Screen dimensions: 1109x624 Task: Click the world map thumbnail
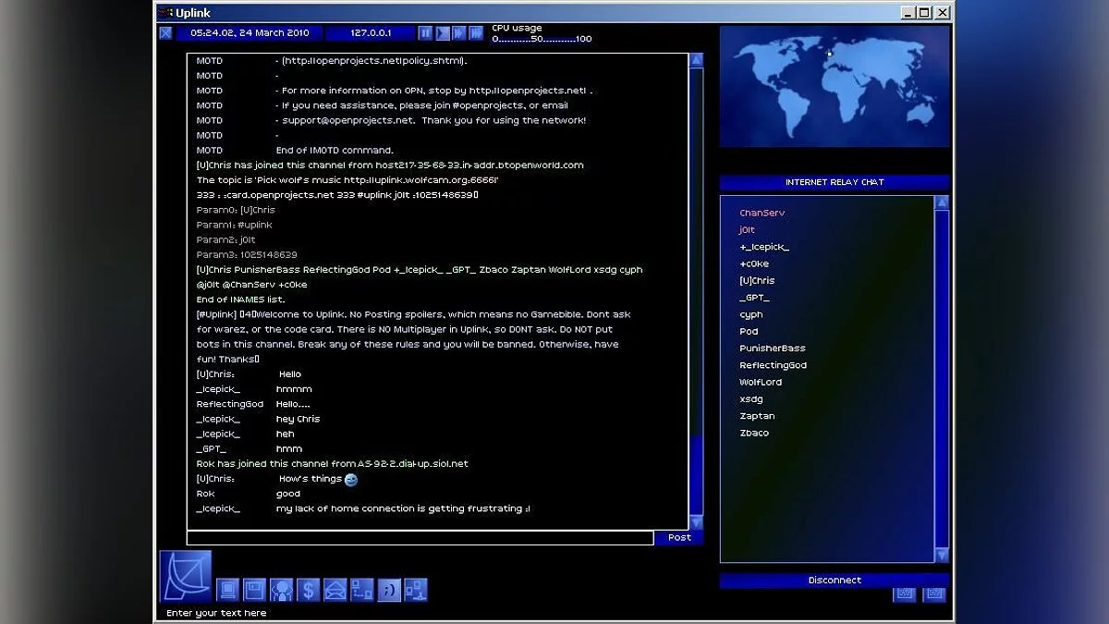(x=834, y=87)
